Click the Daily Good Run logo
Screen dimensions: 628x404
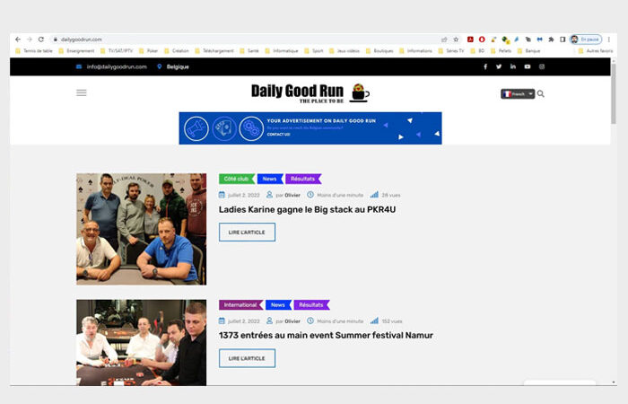coord(310,93)
